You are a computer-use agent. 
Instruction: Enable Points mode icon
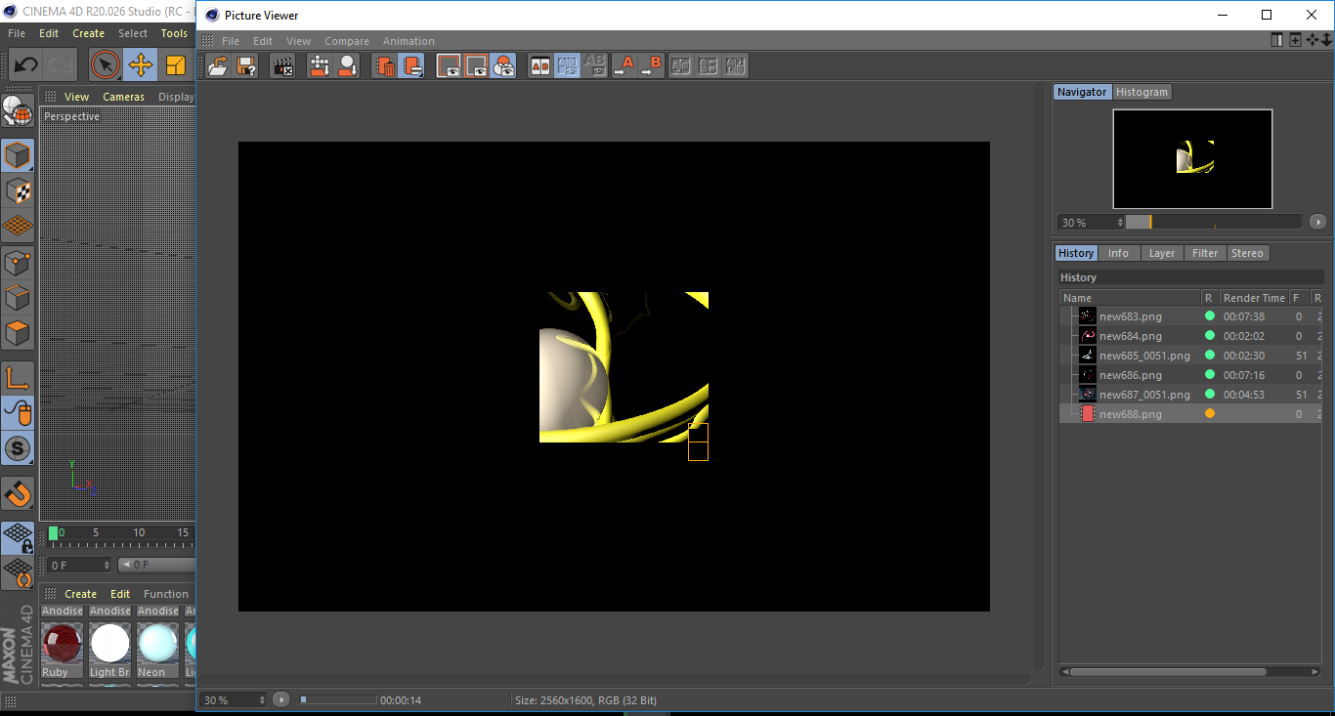[18, 262]
